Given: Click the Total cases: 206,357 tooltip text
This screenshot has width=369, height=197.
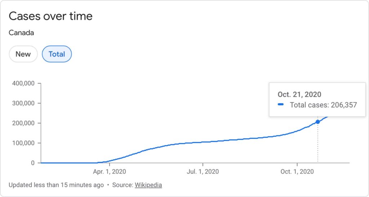Looking at the screenshot, I should tap(323, 105).
